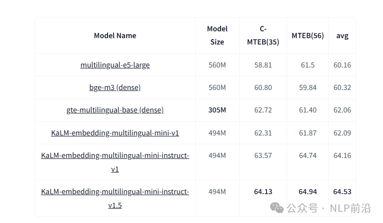Click the Model Size column header
Screen dimensions: 383x223
point(217,35)
